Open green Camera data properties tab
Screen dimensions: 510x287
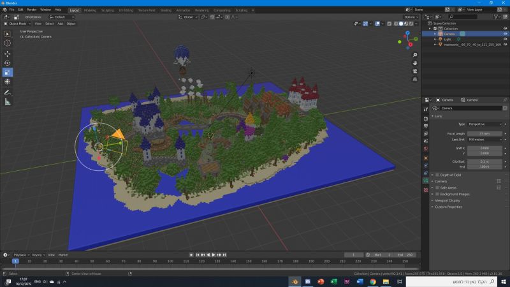pos(426,180)
